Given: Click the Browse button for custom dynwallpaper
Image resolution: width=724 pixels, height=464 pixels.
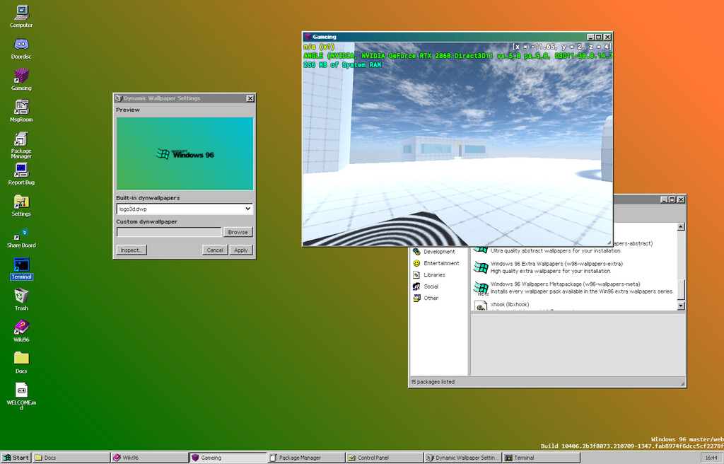Looking at the screenshot, I should pyautogui.click(x=238, y=232).
